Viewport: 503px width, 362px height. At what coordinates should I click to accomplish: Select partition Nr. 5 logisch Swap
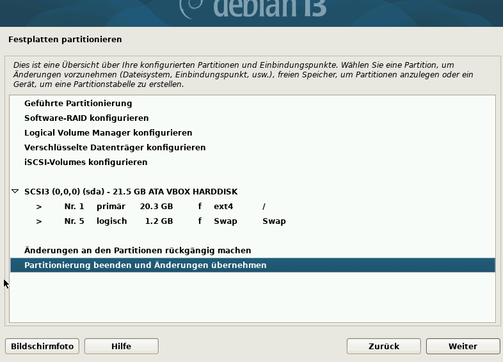coord(253,221)
